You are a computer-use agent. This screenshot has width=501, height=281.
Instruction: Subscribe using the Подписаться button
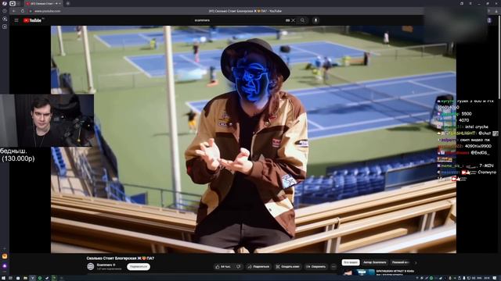(x=139, y=267)
